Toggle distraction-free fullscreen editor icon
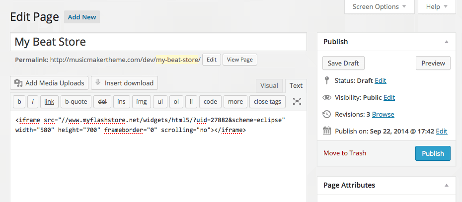Screen dimensions: 462x202 (297, 101)
